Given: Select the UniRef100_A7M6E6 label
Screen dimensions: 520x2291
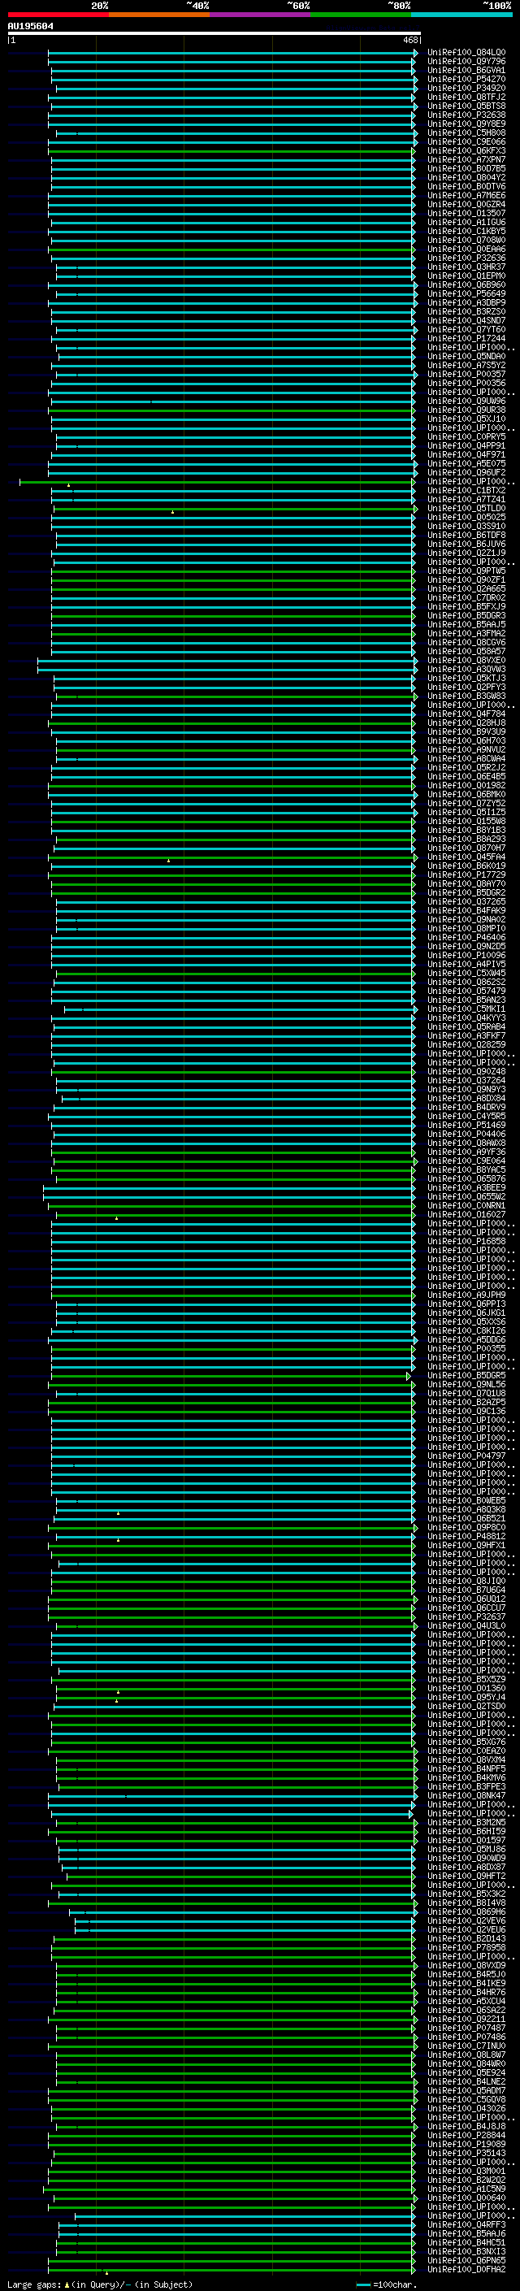Looking at the screenshot, I should click(x=466, y=196).
